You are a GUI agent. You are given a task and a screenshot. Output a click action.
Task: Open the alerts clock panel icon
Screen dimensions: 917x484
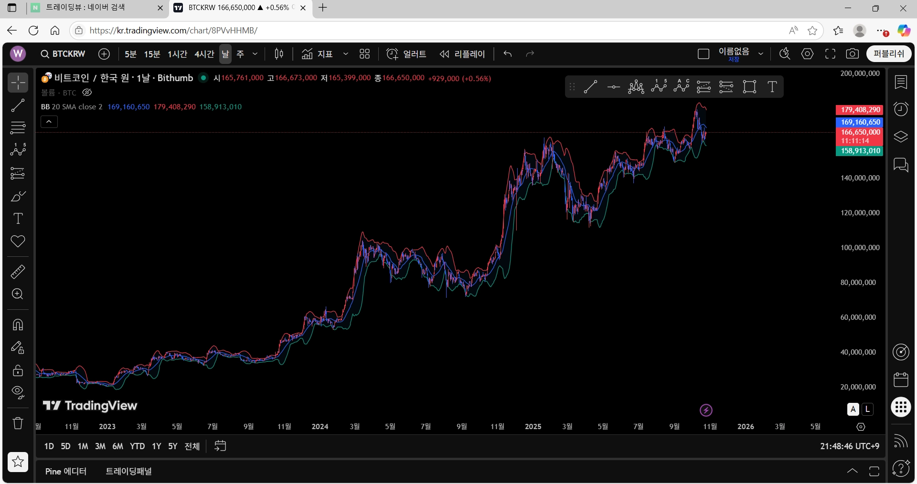click(901, 109)
